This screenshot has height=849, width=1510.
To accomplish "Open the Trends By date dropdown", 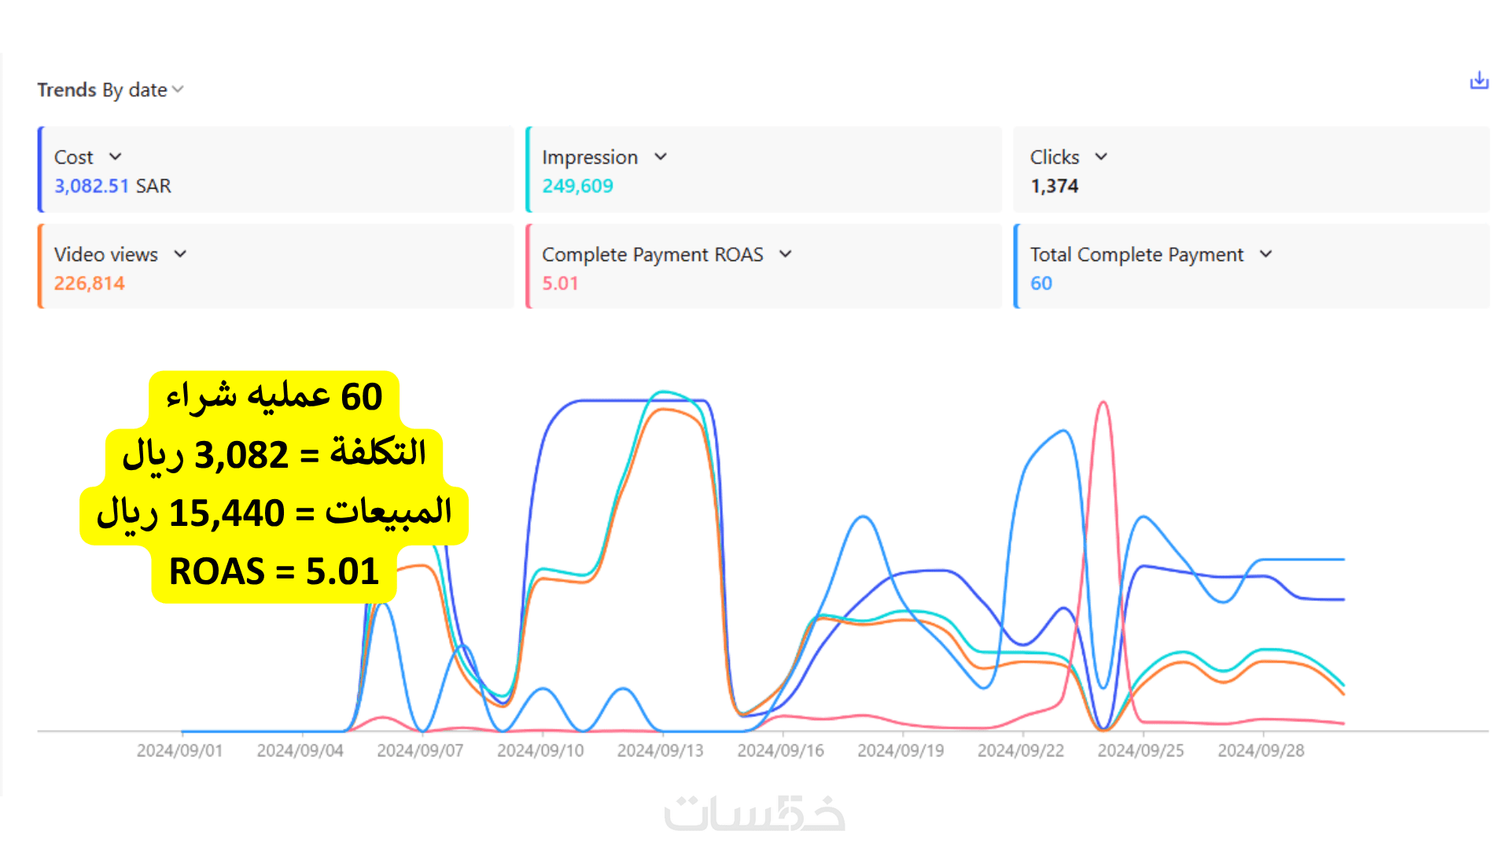I will tap(110, 90).
